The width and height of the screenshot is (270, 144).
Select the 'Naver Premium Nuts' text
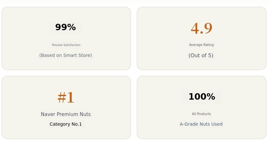(66, 114)
